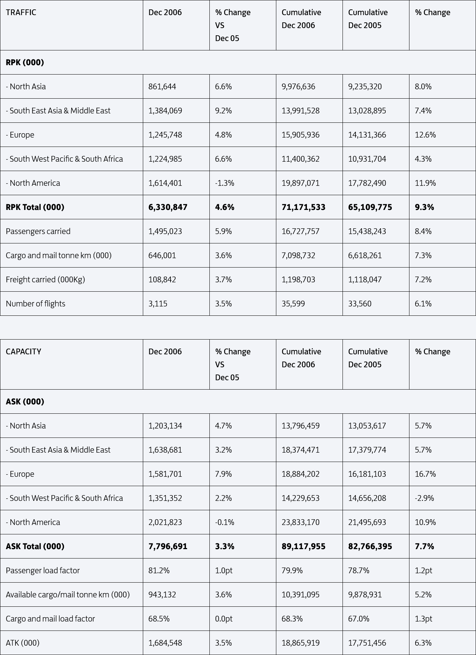The image size is (476, 655).
Task: Click the CAPACITY table header cell
Action: coord(72,364)
